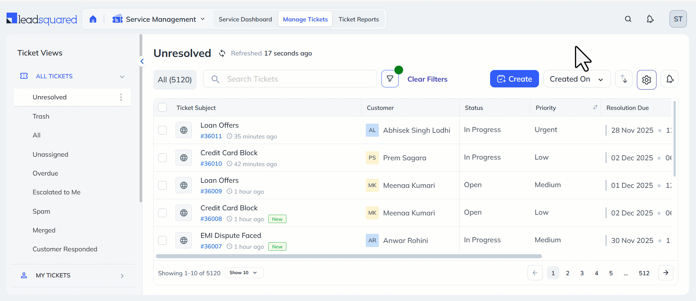The width and height of the screenshot is (696, 301).
Task: Go to the next page arrow
Action: [x=666, y=273]
